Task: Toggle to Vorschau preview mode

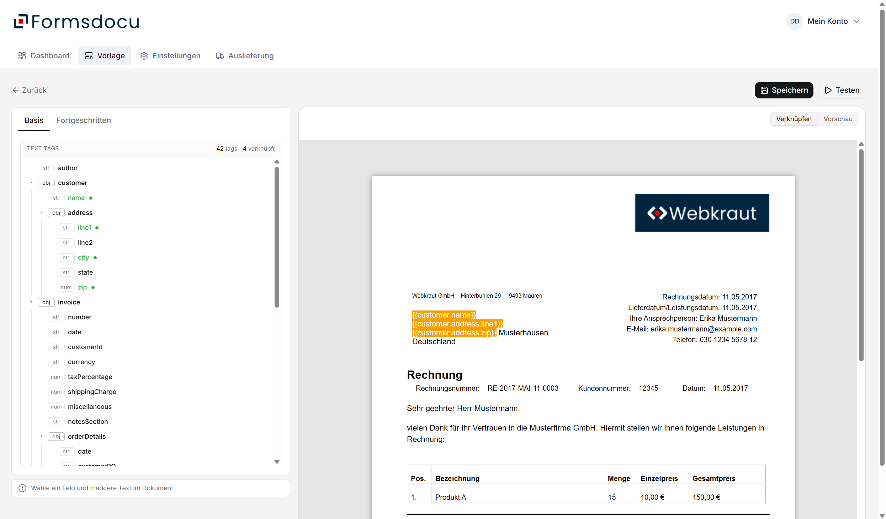Action: pyautogui.click(x=838, y=119)
